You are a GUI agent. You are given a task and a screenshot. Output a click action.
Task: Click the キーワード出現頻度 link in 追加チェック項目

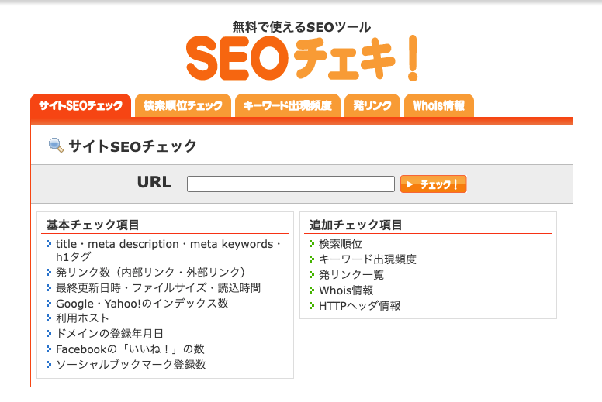point(368,259)
